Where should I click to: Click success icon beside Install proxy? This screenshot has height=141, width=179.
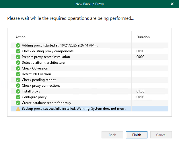(18, 91)
